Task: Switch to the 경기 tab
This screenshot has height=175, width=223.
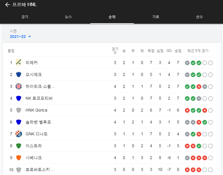Action: pyautogui.click(x=25, y=17)
